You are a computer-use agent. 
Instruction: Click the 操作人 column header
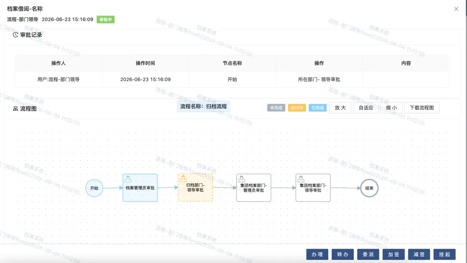[x=58, y=63]
